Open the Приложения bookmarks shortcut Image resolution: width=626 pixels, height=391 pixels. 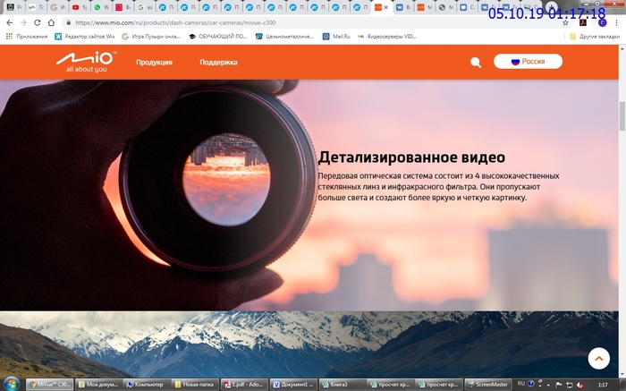27,37
